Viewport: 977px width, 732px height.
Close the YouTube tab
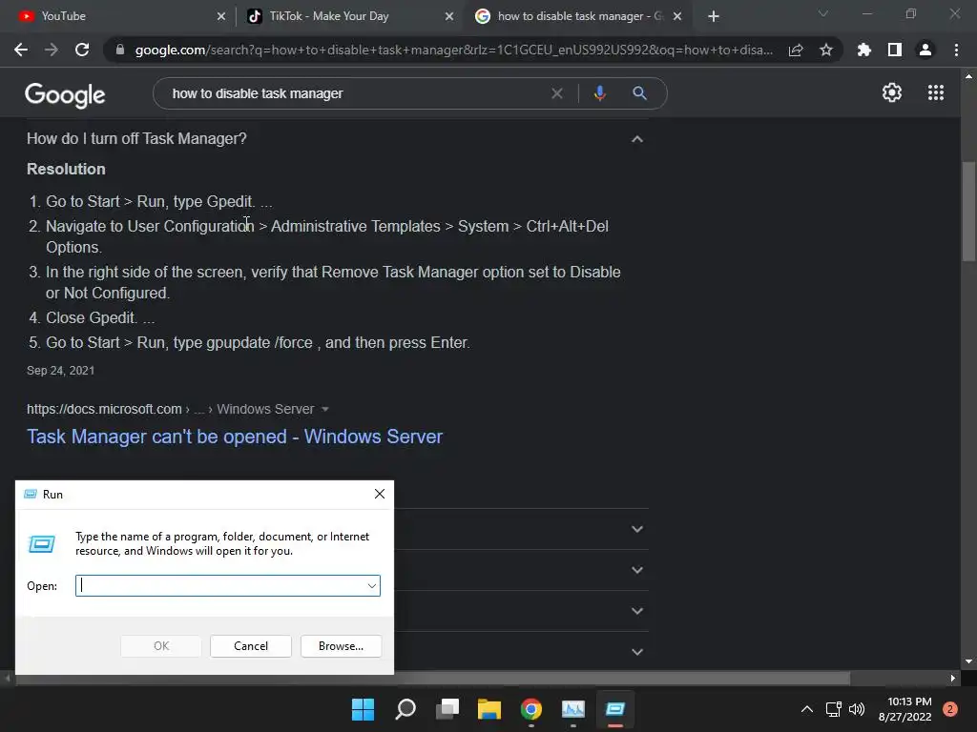click(x=221, y=16)
